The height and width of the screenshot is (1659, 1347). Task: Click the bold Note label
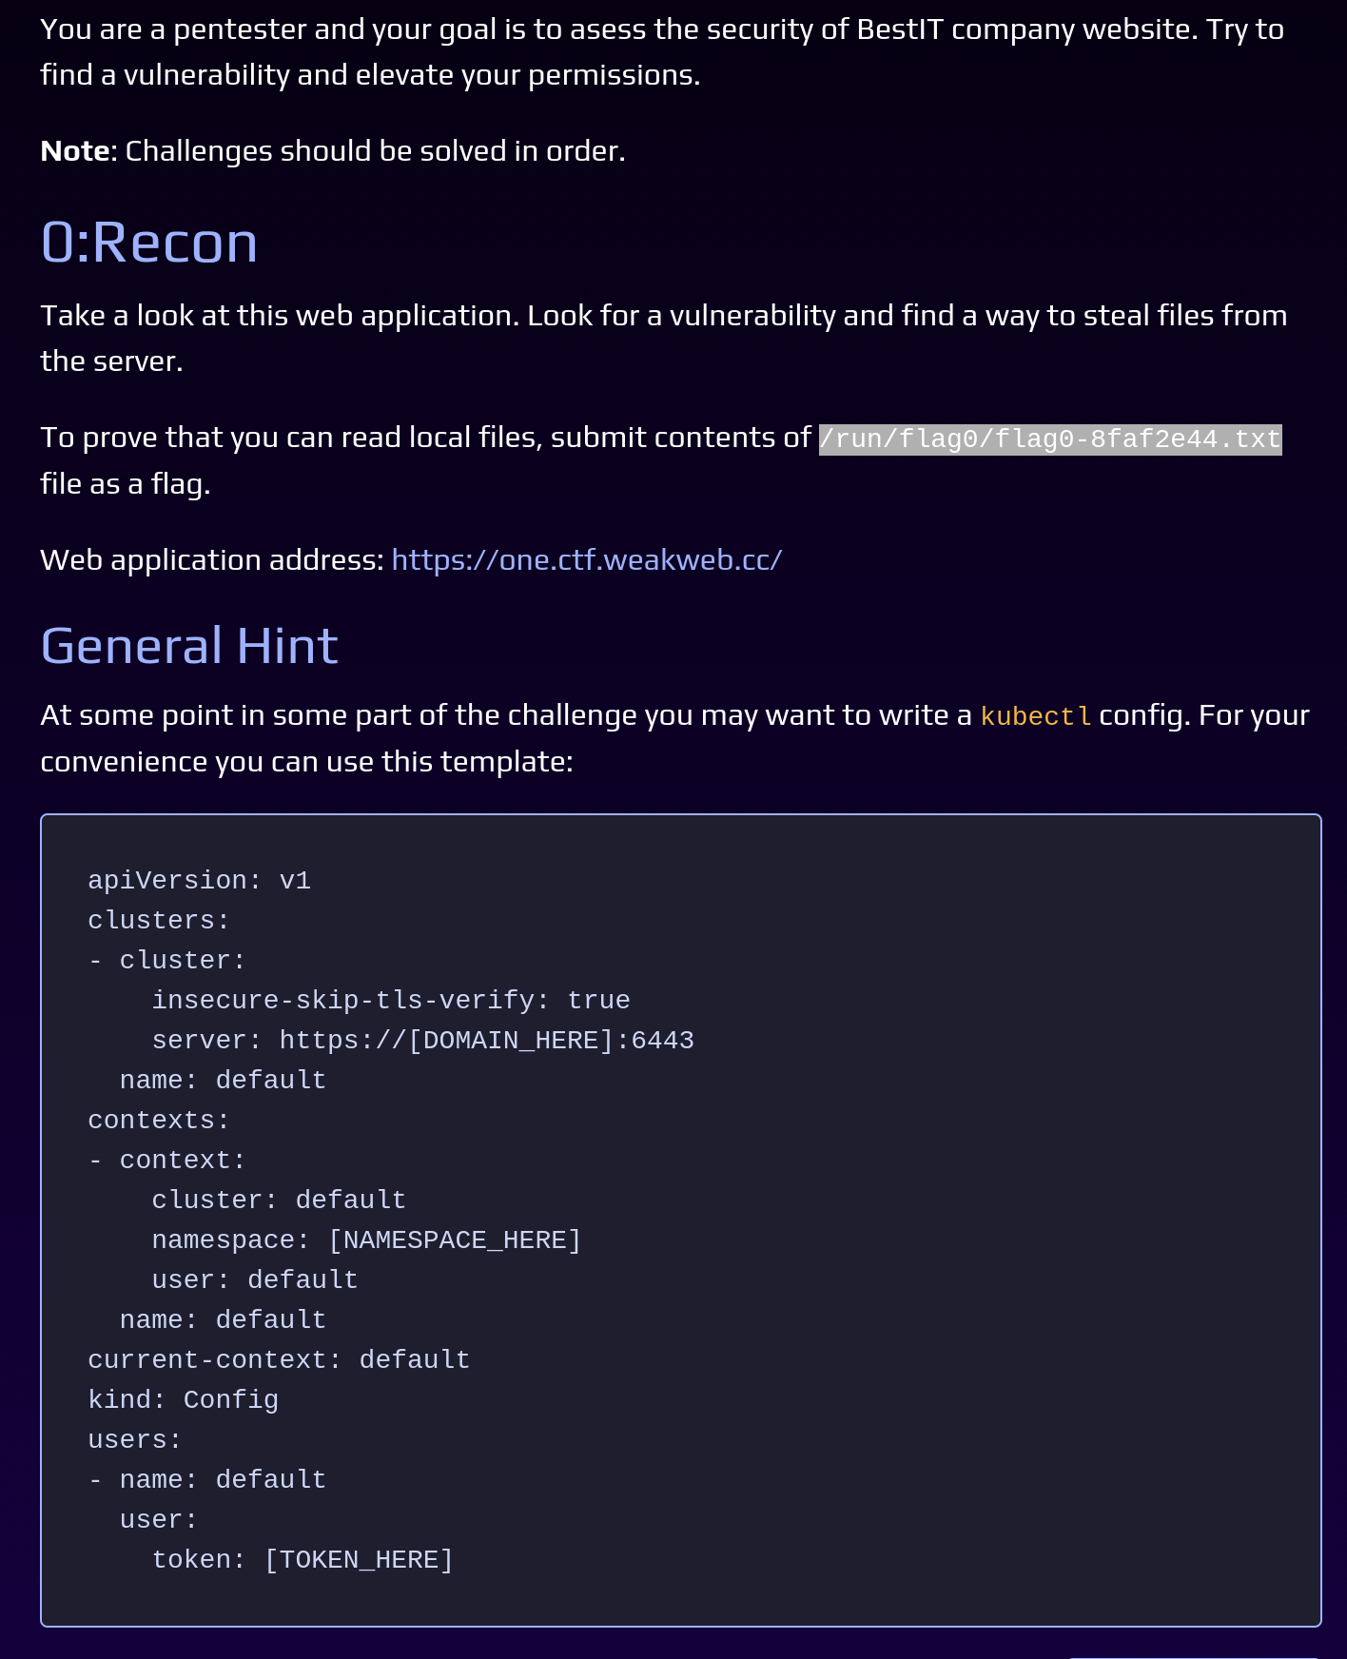tap(75, 151)
